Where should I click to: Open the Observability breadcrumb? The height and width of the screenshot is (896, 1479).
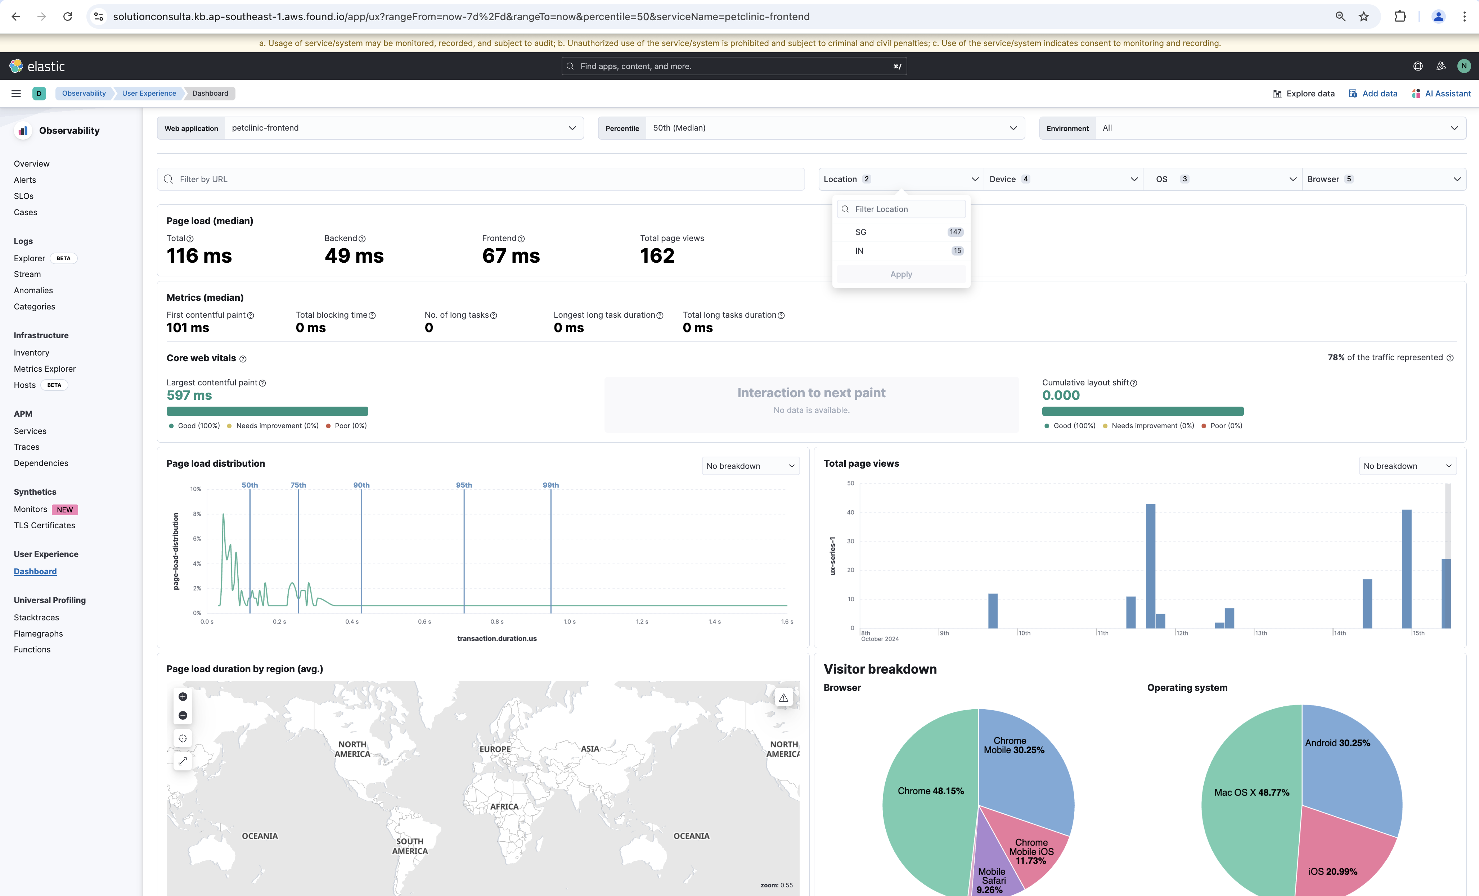click(x=84, y=93)
